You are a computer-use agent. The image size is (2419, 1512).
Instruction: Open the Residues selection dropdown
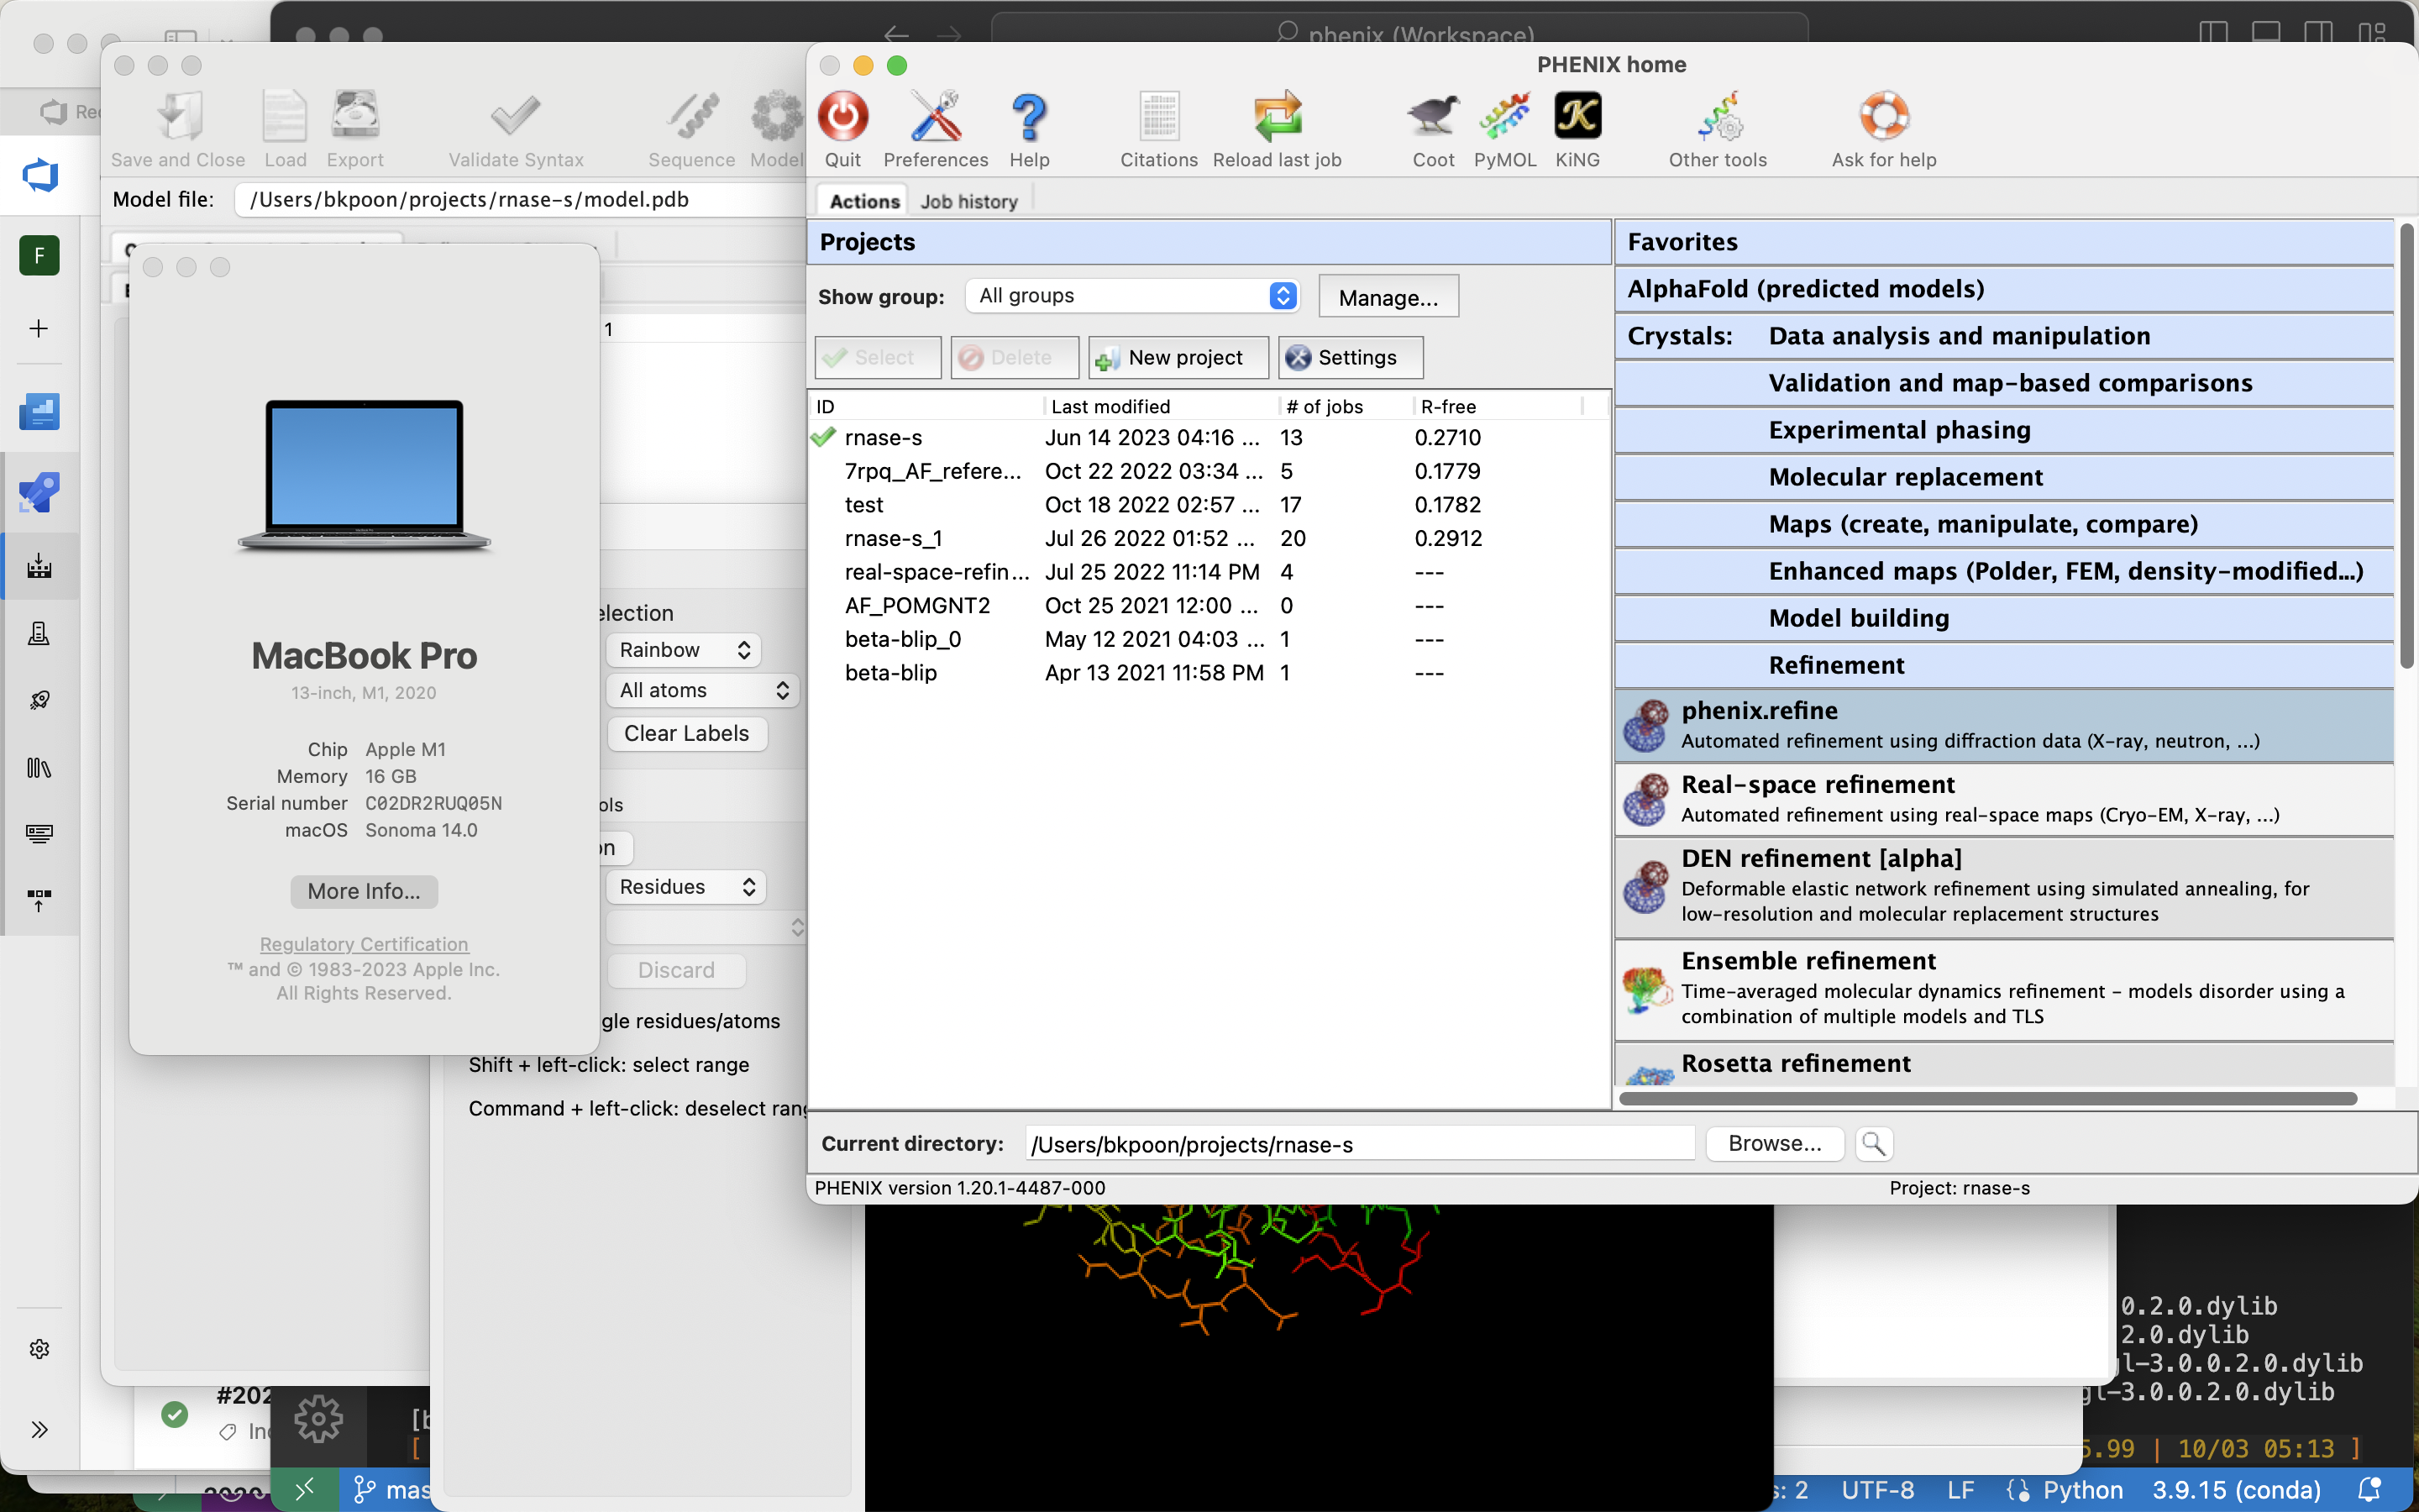[x=685, y=887]
